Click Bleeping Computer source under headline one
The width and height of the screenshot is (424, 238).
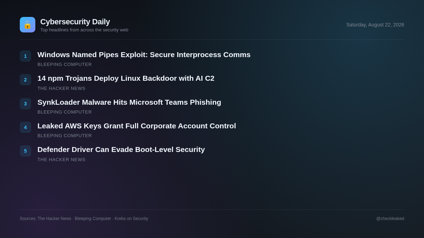pyautogui.click(x=65, y=65)
